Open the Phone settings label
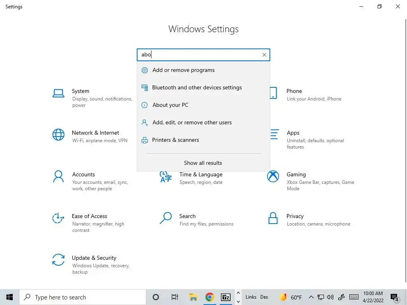The height and width of the screenshot is (305, 407). pos(294,91)
